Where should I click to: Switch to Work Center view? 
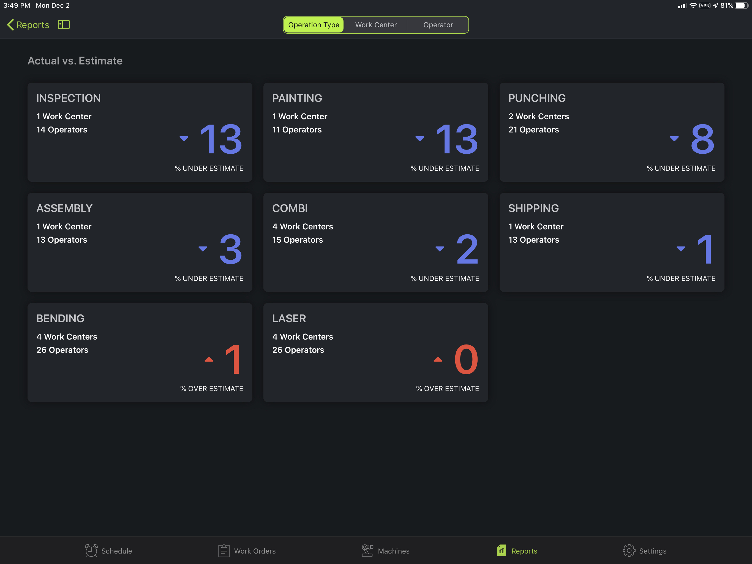pyautogui.click(x=376, y=24)
